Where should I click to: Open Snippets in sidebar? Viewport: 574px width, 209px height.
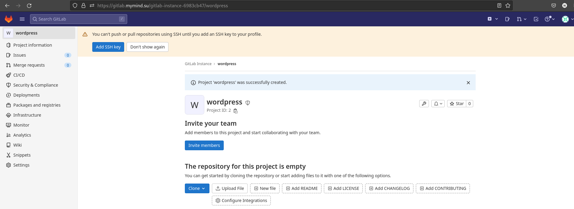[39, 155]
